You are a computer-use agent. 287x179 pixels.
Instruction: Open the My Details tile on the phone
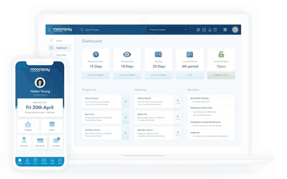(24, 142)
